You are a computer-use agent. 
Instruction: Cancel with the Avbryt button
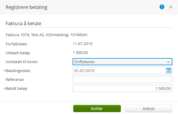(x=149, y=108)
